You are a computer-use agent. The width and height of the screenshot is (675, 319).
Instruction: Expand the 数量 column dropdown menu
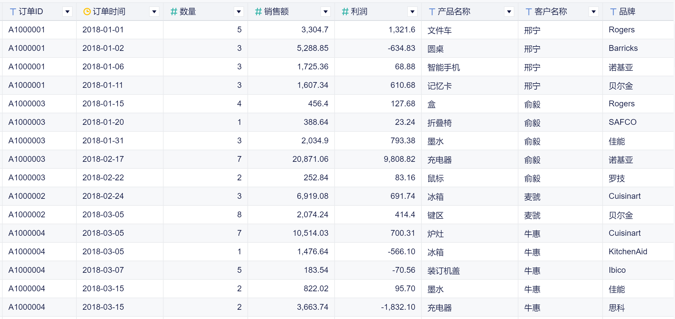(x=239, y=12)
